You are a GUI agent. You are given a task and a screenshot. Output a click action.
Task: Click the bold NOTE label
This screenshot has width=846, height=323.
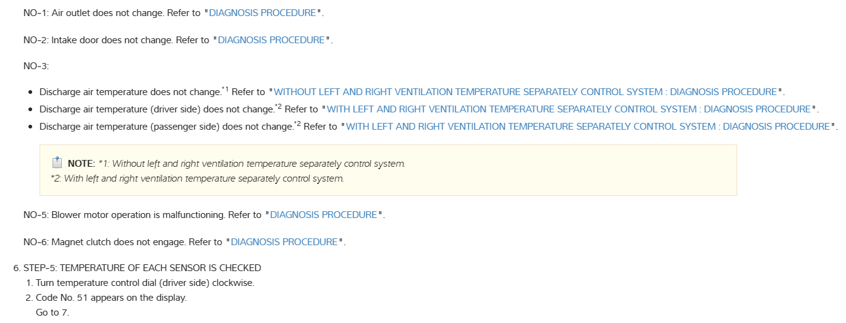pos(80,164)
